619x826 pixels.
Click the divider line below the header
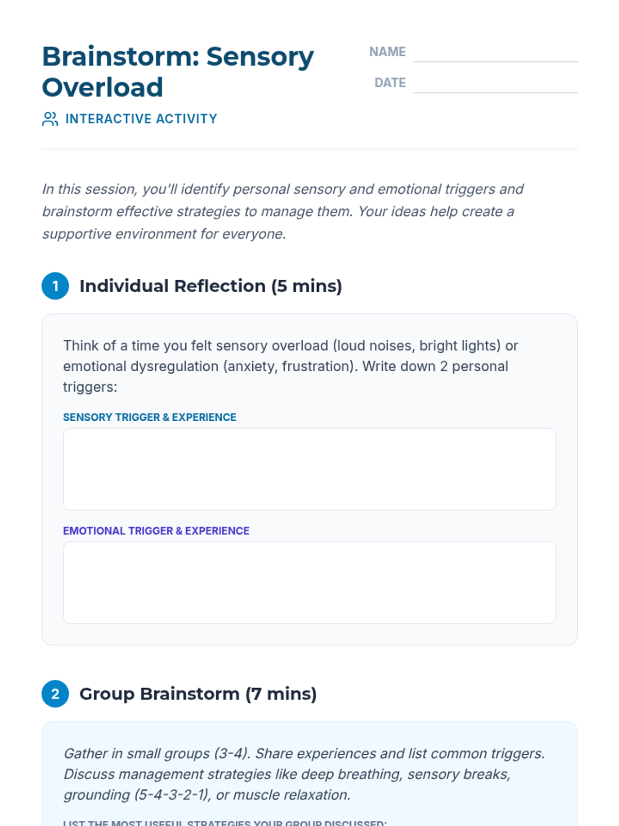point(309,149)
